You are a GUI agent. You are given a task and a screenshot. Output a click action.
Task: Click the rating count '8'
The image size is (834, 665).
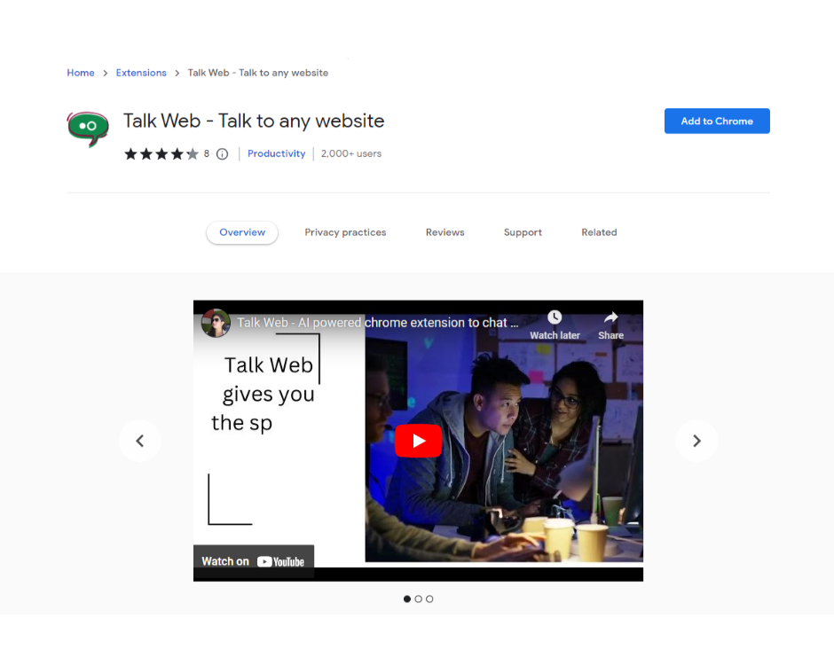pos(207,153)
